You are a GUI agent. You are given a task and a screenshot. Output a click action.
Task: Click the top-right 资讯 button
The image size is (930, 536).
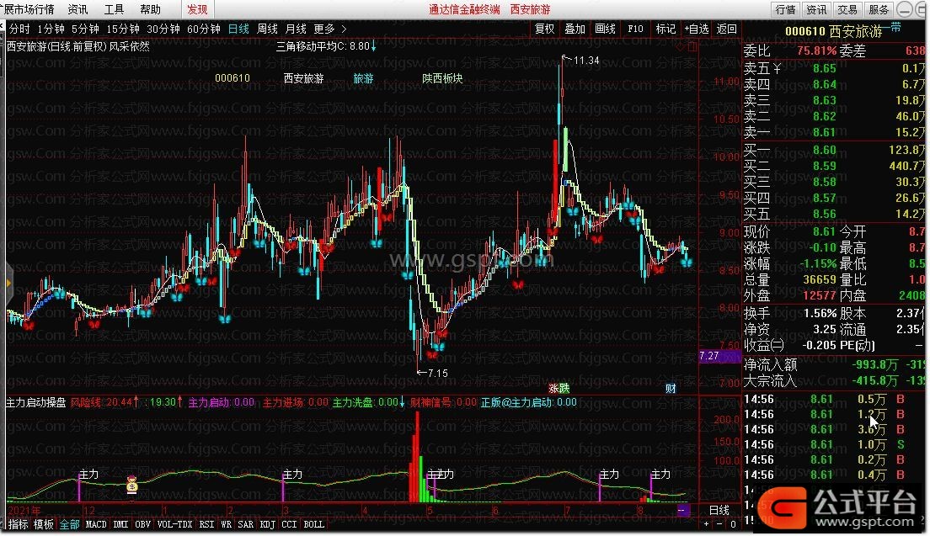(x=816, y=9)
